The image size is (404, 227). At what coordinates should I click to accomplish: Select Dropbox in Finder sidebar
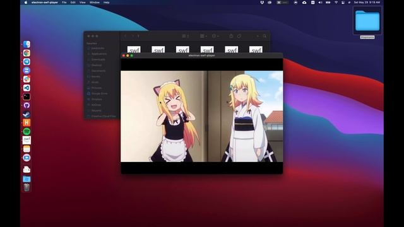[97, 99]
